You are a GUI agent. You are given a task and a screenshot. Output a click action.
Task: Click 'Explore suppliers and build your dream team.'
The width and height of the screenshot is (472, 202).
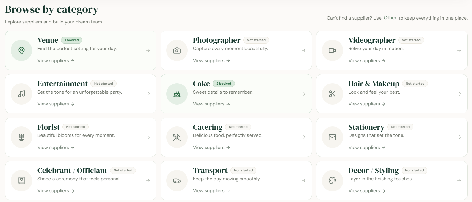pyautogui.click(x=54, y=22)
